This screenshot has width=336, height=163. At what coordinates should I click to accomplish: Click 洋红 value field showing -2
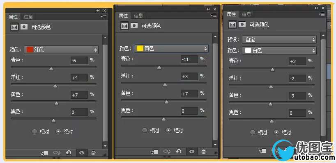tap(297, 78)
